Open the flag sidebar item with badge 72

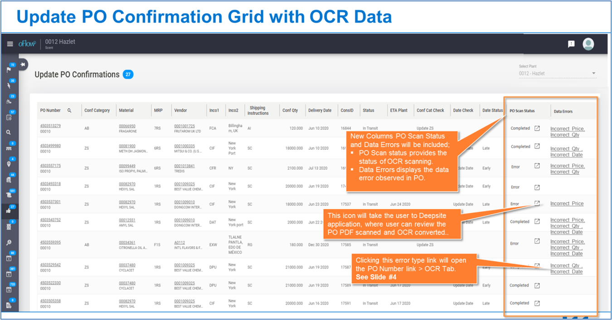coord(9,70)
